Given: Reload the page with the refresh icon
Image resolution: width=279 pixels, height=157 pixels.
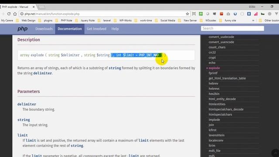Looking at the screenshot, I should [x=9, y=14].
